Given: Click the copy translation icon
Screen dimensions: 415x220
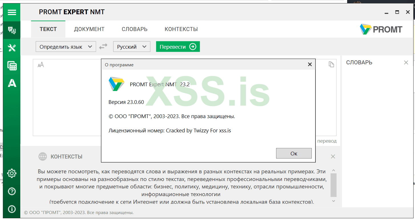Looking at the screenshot, I should [331, 64].
